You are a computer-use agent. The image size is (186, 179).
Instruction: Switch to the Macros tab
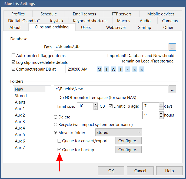(124, 21)
